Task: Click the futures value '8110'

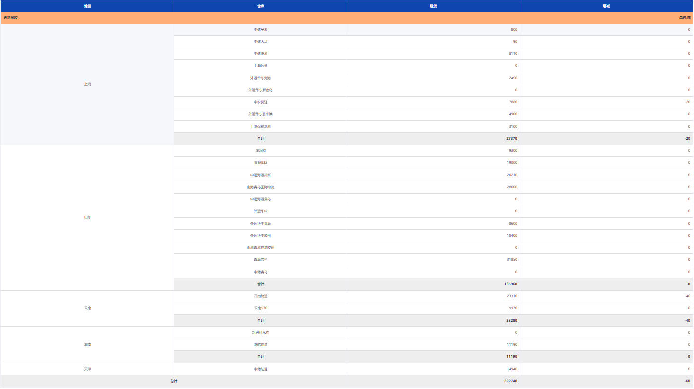Action: (x=513, y=53)
